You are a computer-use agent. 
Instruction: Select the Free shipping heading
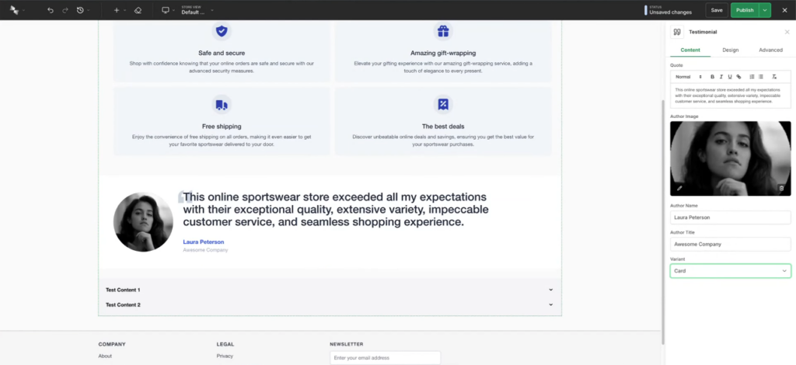pyautogui.click(x=222, y=127)
